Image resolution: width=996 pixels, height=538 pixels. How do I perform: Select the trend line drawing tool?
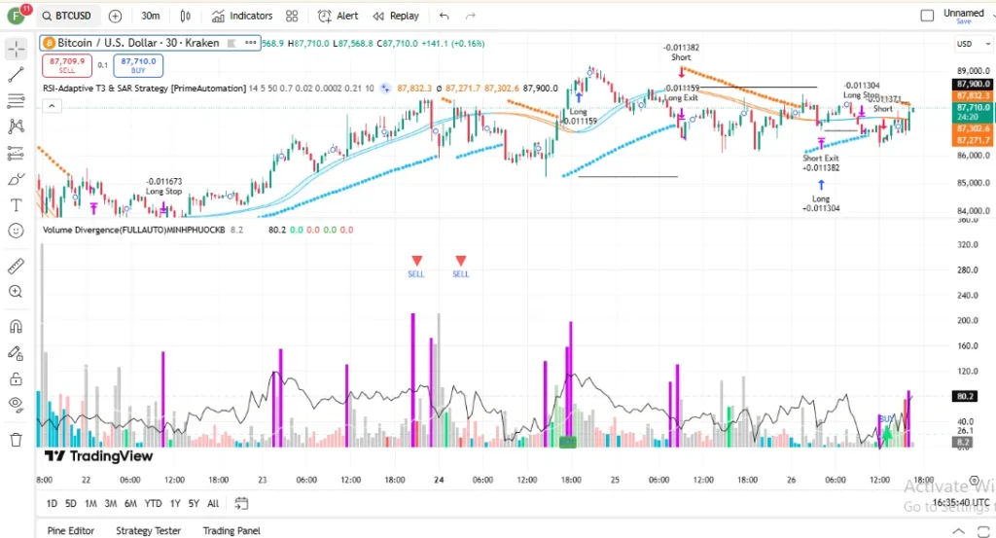16,74
